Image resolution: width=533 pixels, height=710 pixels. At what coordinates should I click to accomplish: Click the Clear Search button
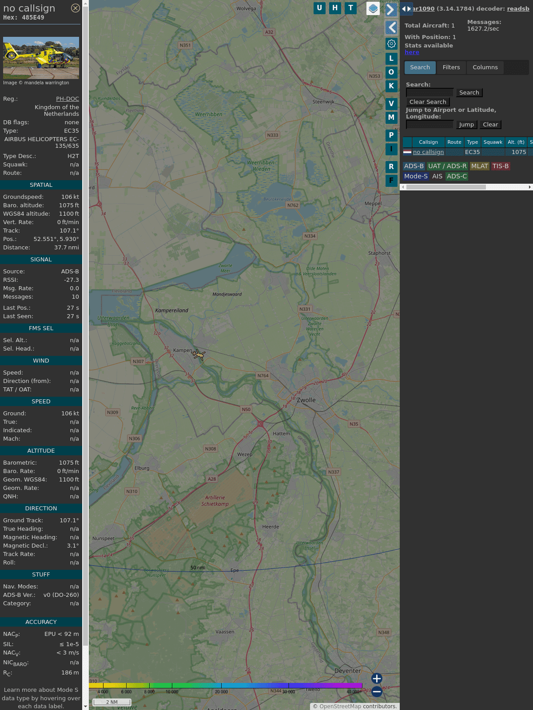coord(428,102)
